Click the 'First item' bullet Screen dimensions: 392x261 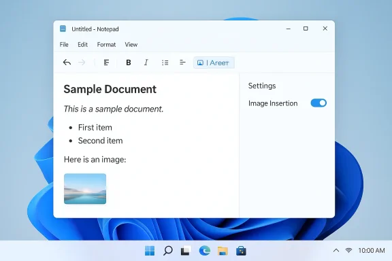95,127
